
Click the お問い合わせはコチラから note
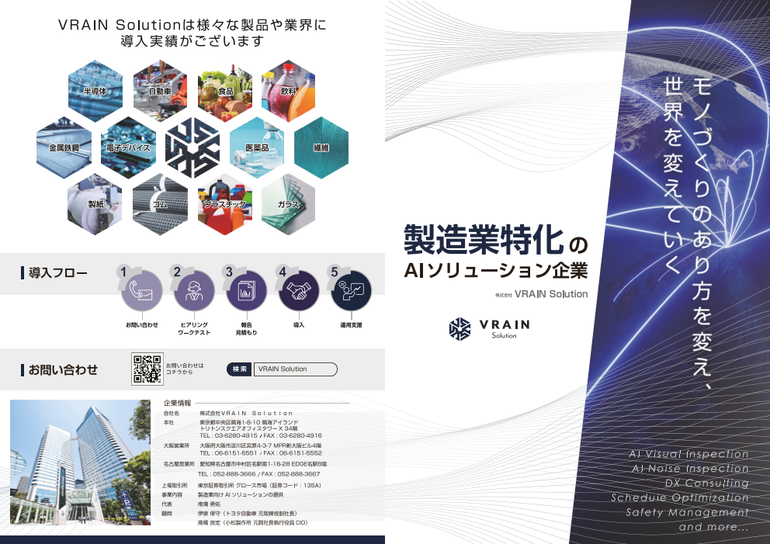[185, 369]
